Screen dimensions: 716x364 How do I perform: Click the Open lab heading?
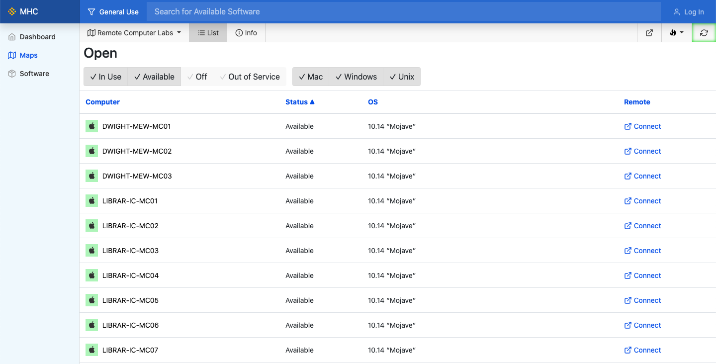(x=100, y=53)
